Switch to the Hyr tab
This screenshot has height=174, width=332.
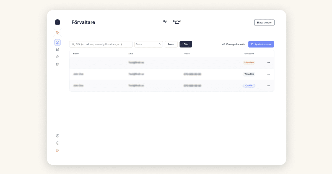pos(165,21)
